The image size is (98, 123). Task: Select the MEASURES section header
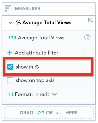[28, 9]
